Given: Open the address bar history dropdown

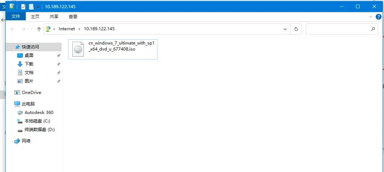Looking at the screenshot, I should pos(285,29).
